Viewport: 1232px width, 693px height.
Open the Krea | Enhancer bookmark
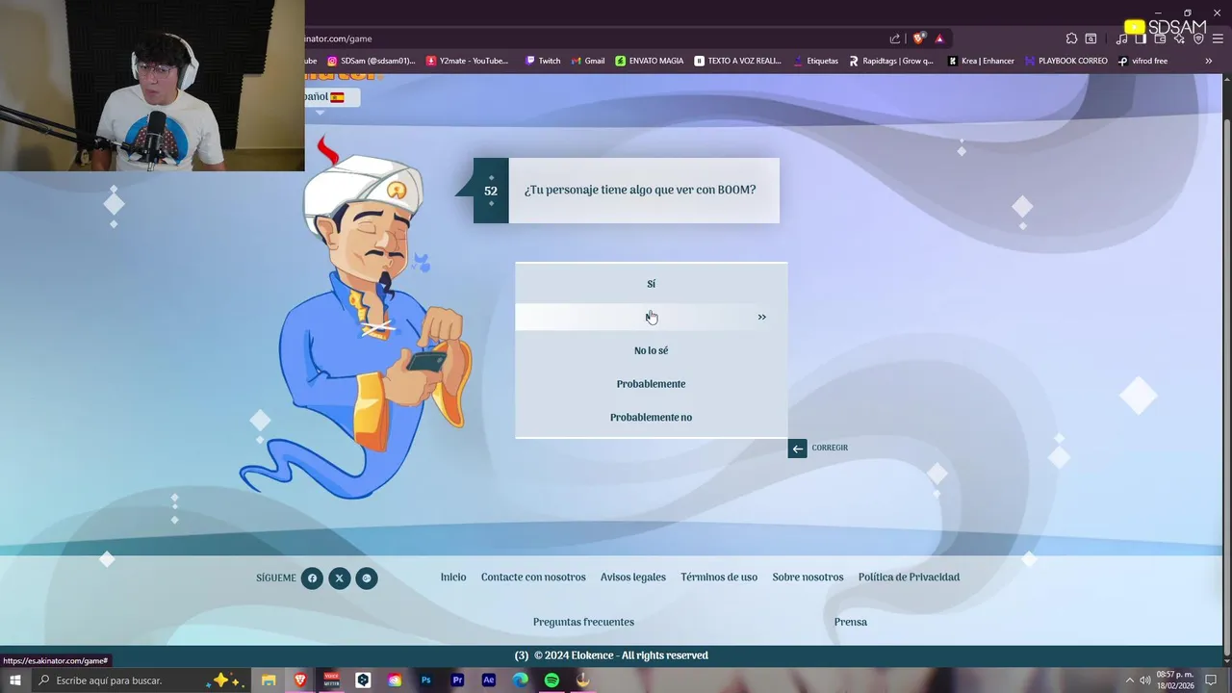(981, 61)
